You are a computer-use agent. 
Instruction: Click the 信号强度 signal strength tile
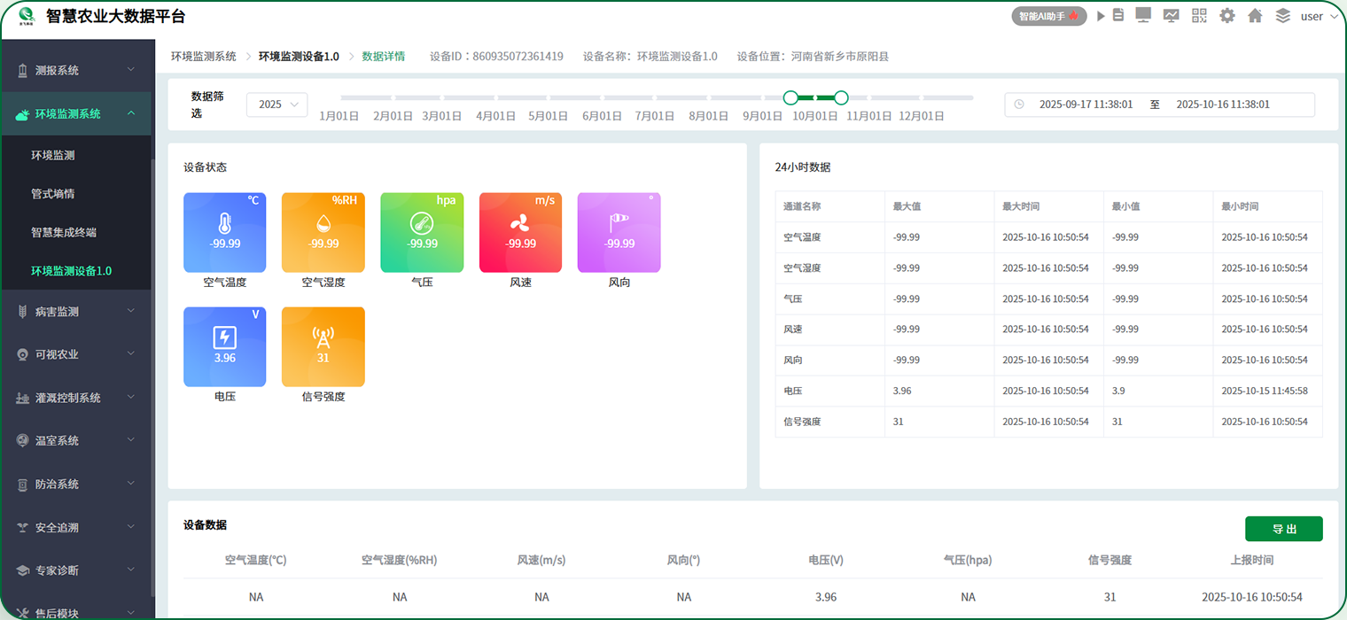[x=323, y=346]
